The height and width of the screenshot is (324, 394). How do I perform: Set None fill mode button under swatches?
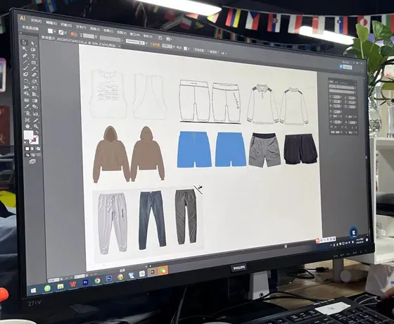pos(39,149)
